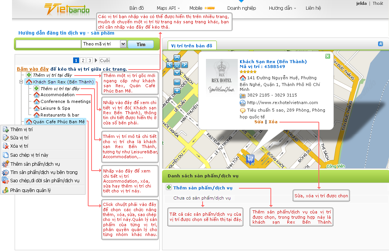This screenshot has height=251, width=389.
Task: Click Thoát to log out
Action: pyautogui.click(x=378, y=3)
